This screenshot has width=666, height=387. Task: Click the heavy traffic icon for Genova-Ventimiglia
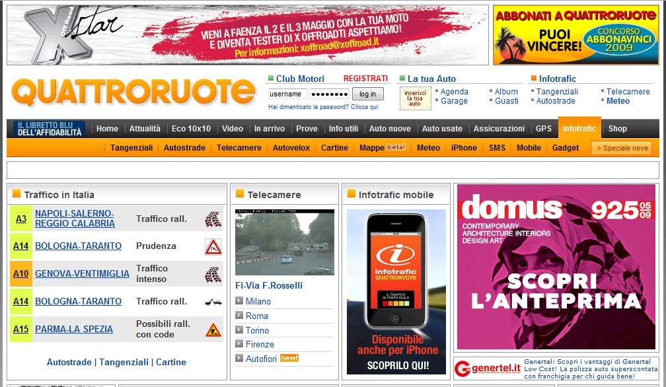click(212, 274)
